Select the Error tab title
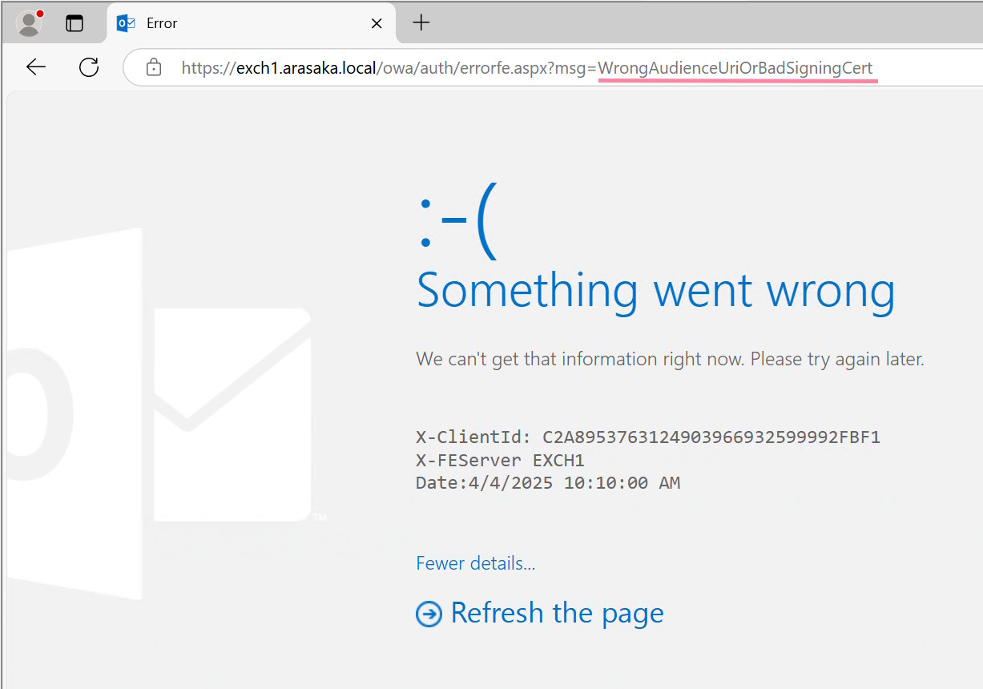This screenshot has width=983, height=689. click(x=162, y=23)
